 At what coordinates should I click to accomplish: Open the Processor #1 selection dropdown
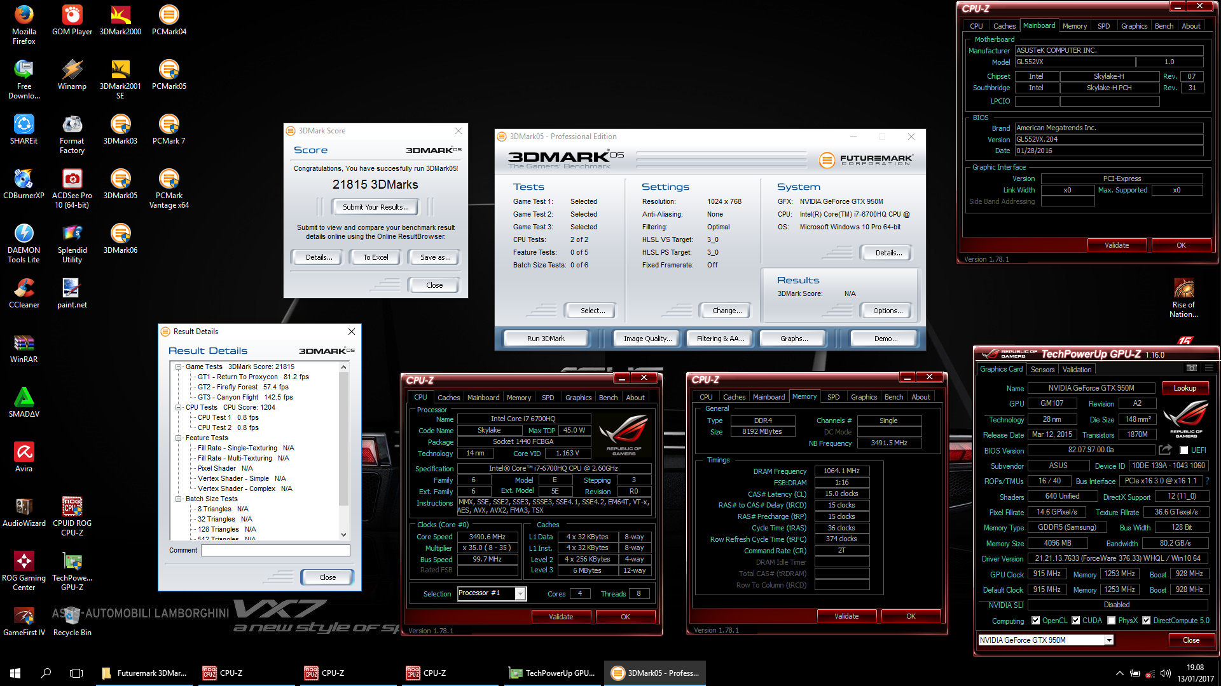[520, 593]
